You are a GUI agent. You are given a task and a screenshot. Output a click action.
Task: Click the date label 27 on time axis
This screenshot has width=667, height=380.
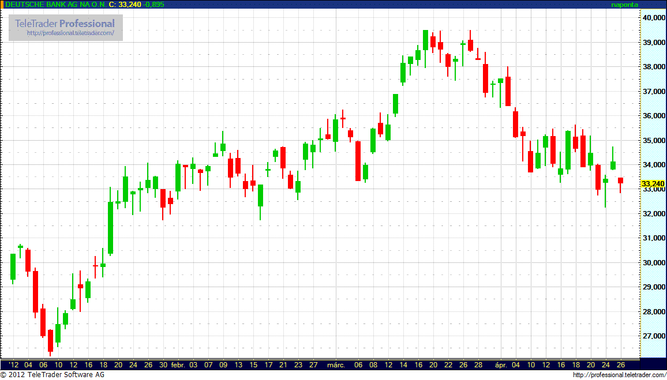tap(313, 364)
